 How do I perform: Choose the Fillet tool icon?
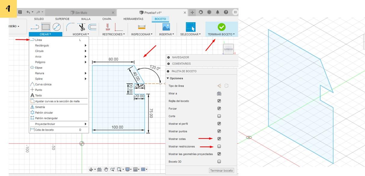coord(70,27)
